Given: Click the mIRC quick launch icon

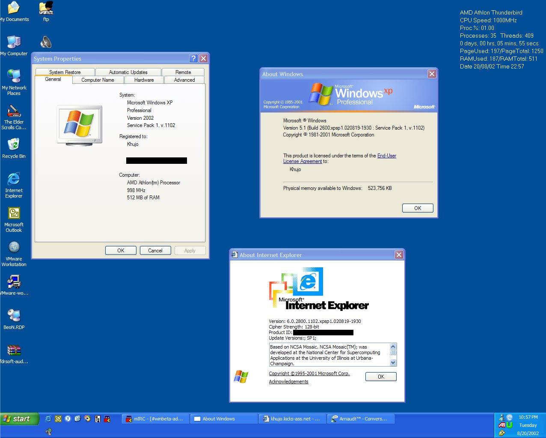Looking at the screenshot, I should point(107,419).
